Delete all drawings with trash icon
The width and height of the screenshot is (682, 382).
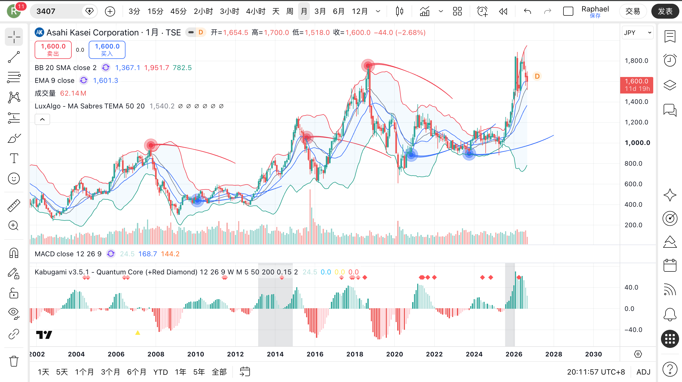[14, 361]
